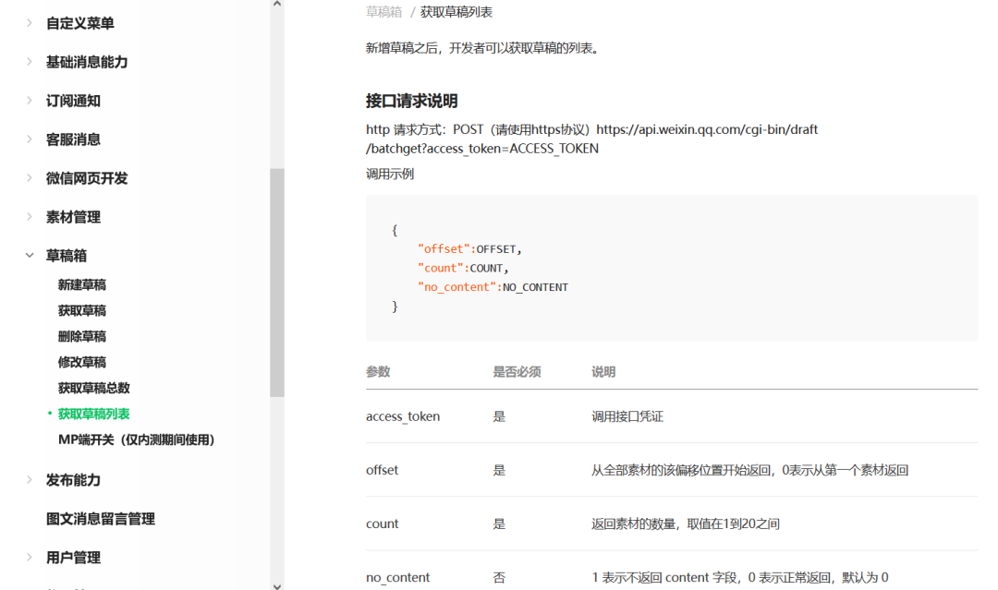
Task: Click the "no_content":NO_CONTENT code line
Action: coord(493,287)
